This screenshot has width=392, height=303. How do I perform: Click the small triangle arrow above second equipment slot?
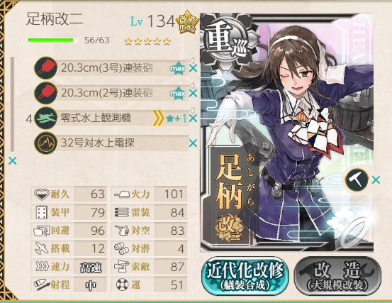click(x=192, y=85)
